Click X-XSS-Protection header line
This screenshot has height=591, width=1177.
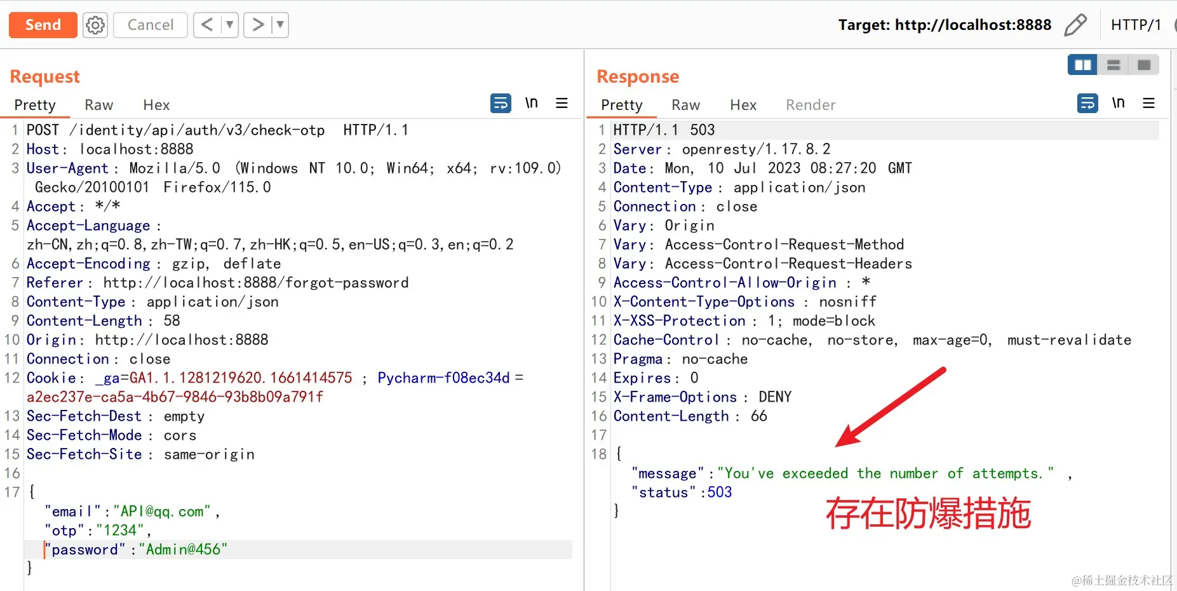(x=744, y=321)
